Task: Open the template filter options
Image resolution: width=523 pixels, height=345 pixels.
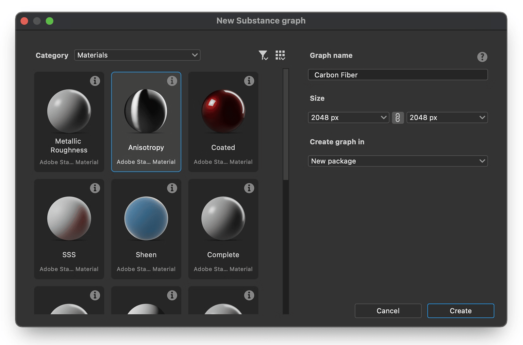Action: pos(263,55)
